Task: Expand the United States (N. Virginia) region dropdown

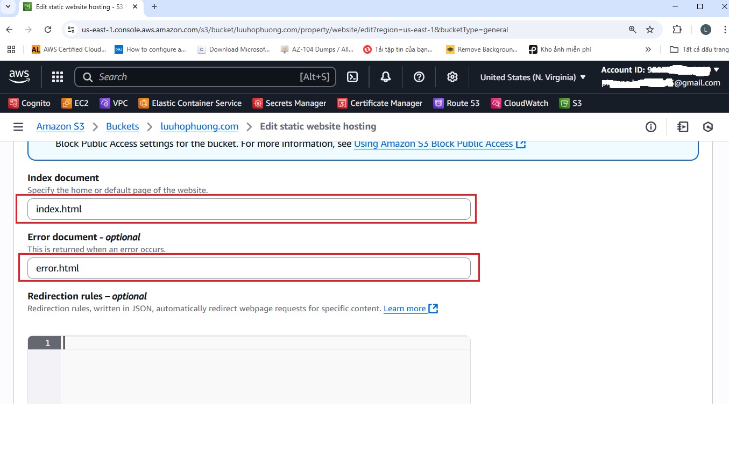Action: coord(533,77)
